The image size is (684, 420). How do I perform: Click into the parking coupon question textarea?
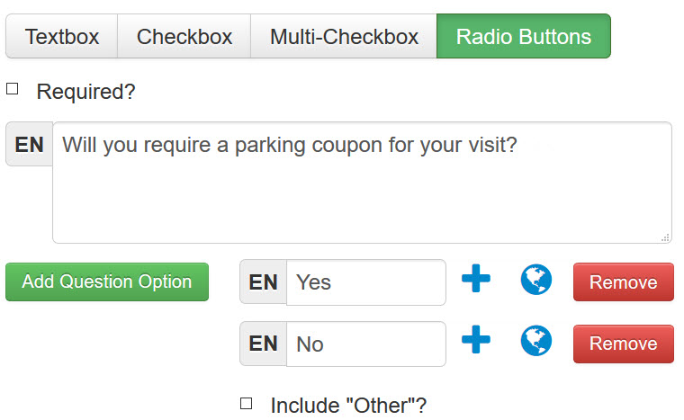click(x=362, y=183)
